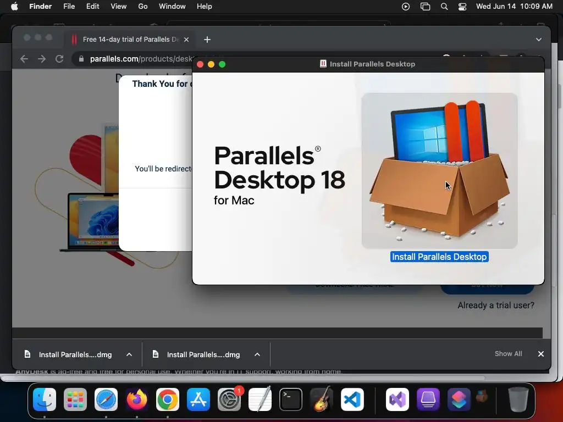Open Control Center from menu bar
The width and height of the screenshot is (563, 422).
coord(462,7)
